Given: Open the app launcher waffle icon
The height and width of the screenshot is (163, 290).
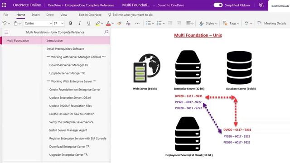Looking at the screenshot, I should [4, 5].
